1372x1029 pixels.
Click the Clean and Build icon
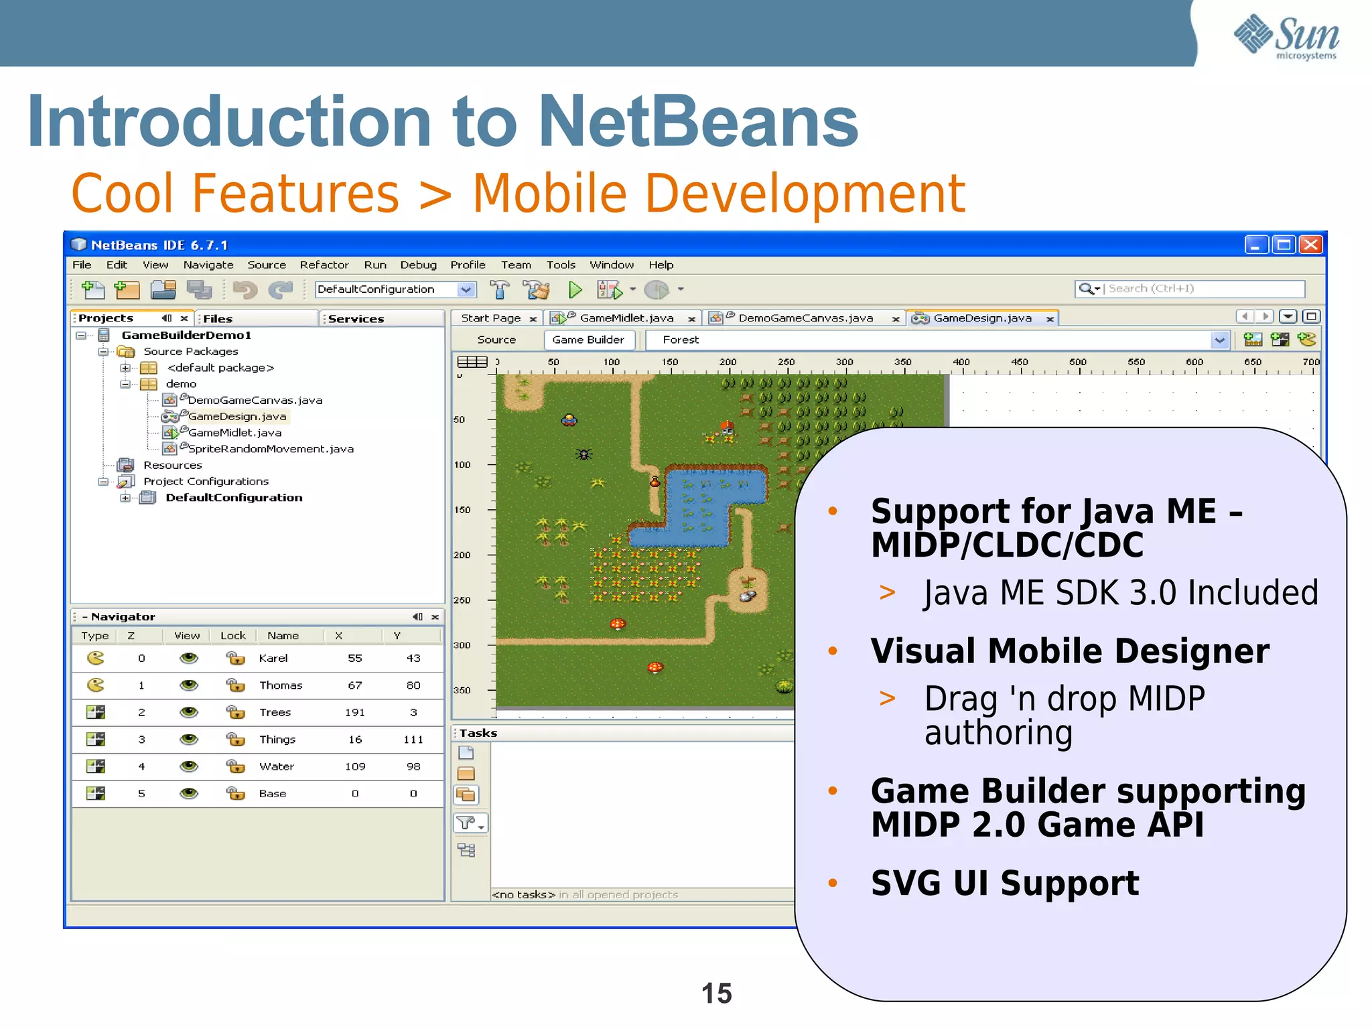[537, 289]
